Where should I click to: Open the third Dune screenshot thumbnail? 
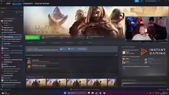tap(77, 83)
